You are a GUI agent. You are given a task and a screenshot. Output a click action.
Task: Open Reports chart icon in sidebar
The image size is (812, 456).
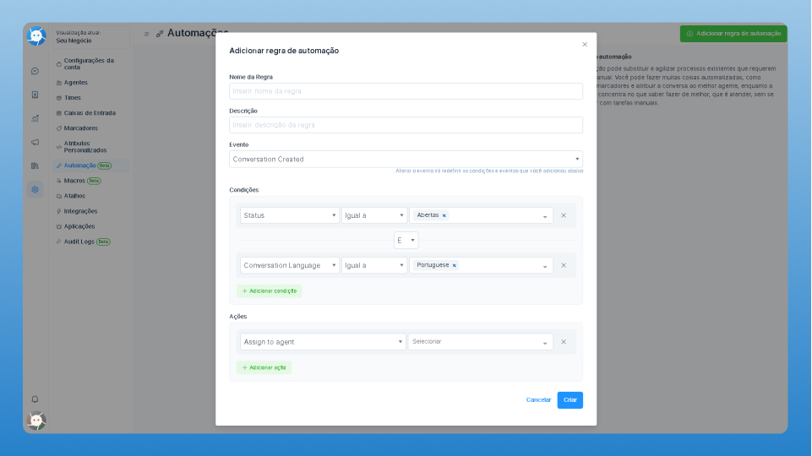(35, 118)
